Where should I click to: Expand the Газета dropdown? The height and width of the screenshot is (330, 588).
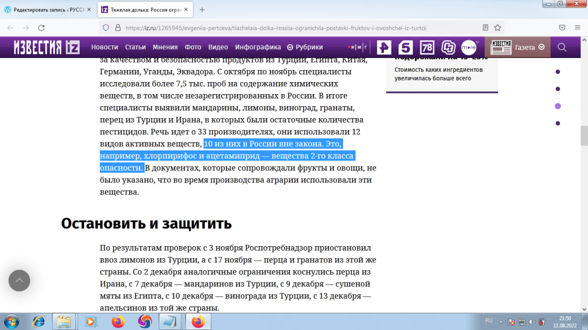(x=529, y=47)
